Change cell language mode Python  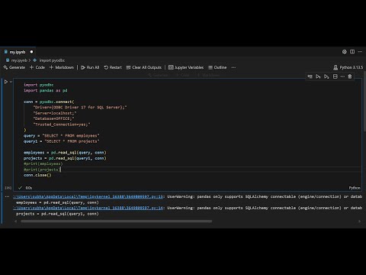click(x=355, y=188)
